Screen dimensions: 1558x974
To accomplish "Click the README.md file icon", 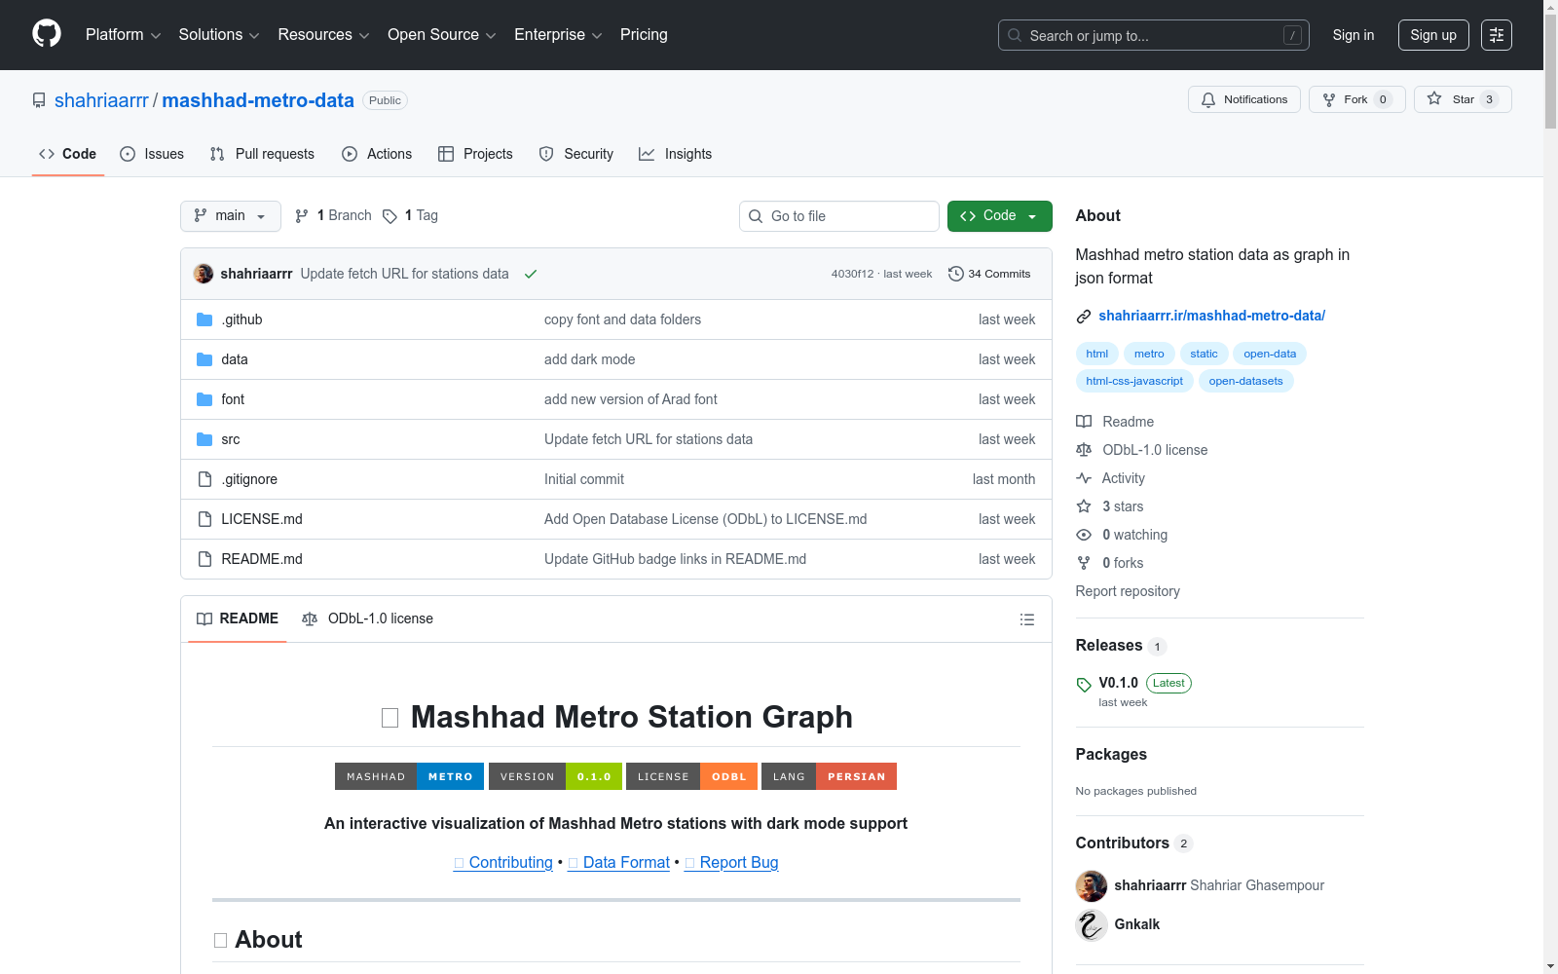I will [x=204, y=559].
